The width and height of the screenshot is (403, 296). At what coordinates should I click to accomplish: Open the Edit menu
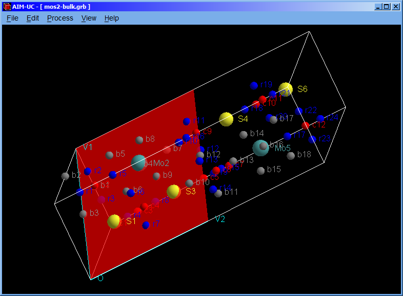(33, 18)
